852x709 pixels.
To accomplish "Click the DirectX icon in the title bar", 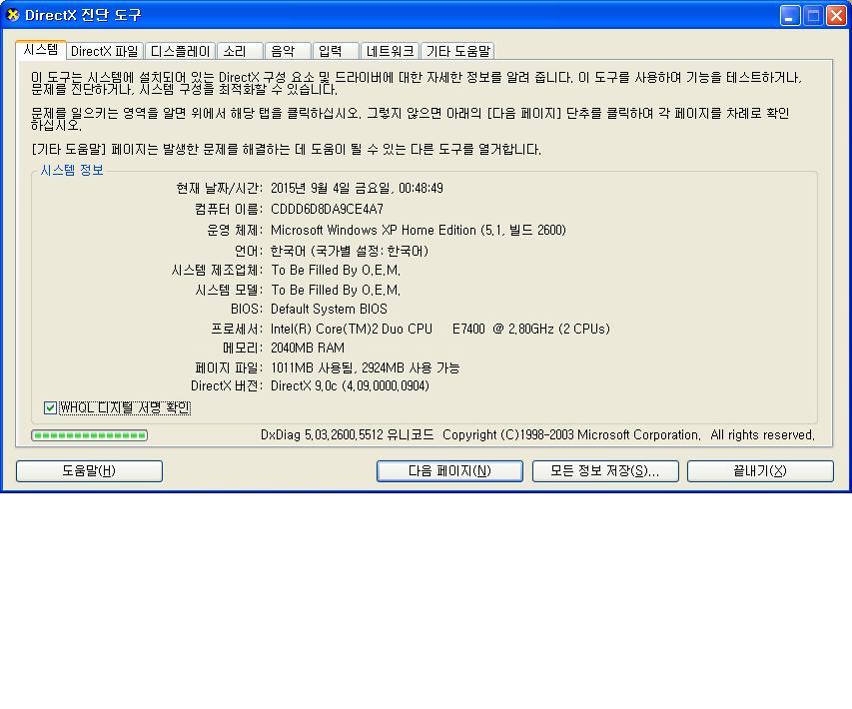I will tap(13, 15).
